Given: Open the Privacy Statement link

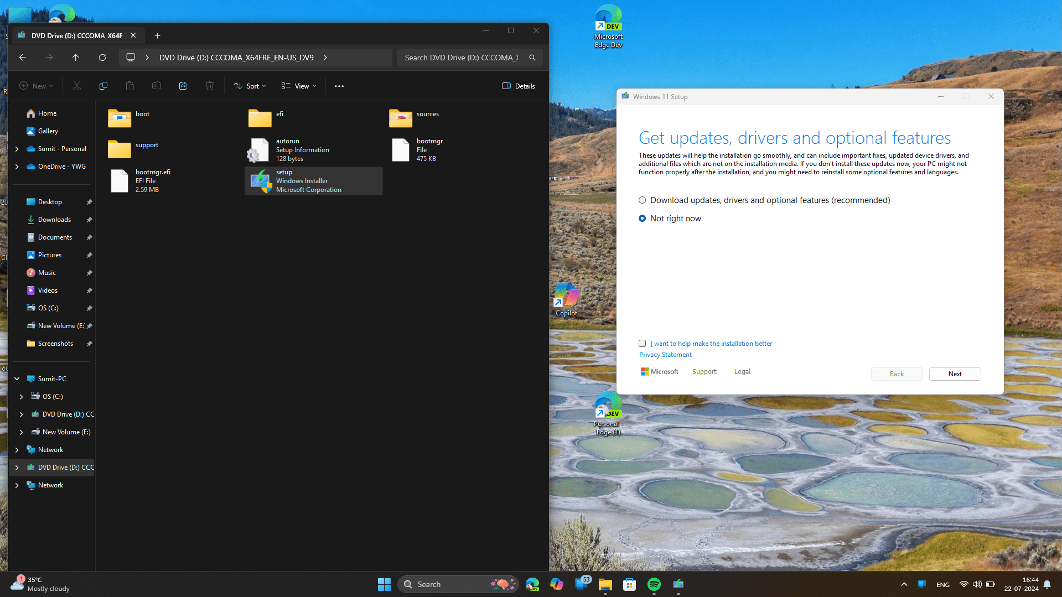Looking at the screenshot, I should click(665, 354).
